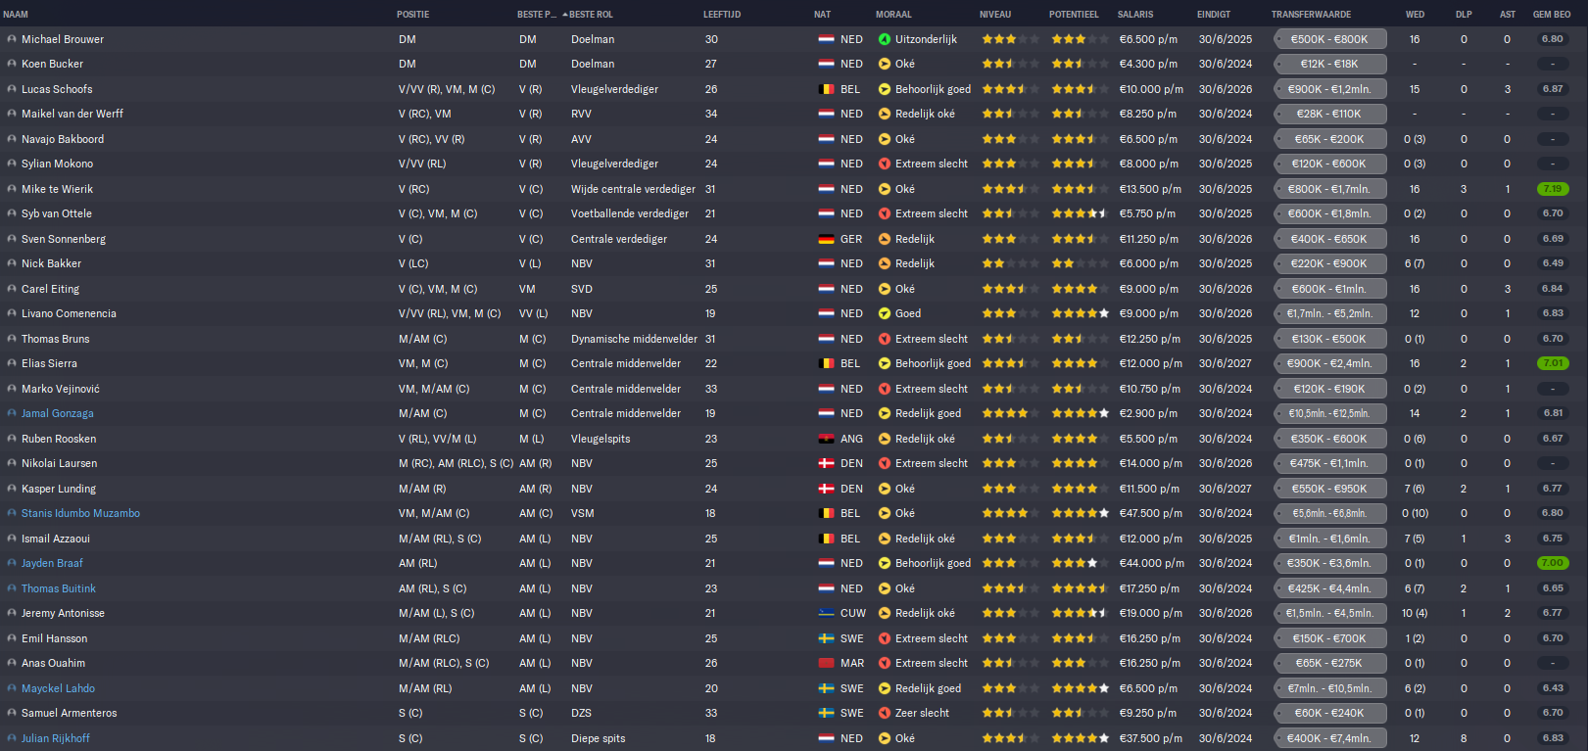Viewport: 1588px width, 751px height.
Task: Click the red morale icon for Sylian Mokono
Action: [x=885, y=164]
